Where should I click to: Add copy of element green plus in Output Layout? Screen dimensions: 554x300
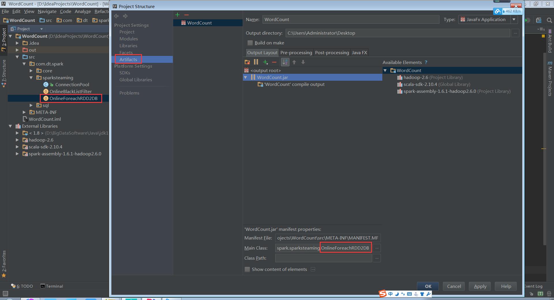point(265,62)
